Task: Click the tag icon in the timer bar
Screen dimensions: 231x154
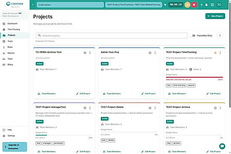Action: pos(165,5)
